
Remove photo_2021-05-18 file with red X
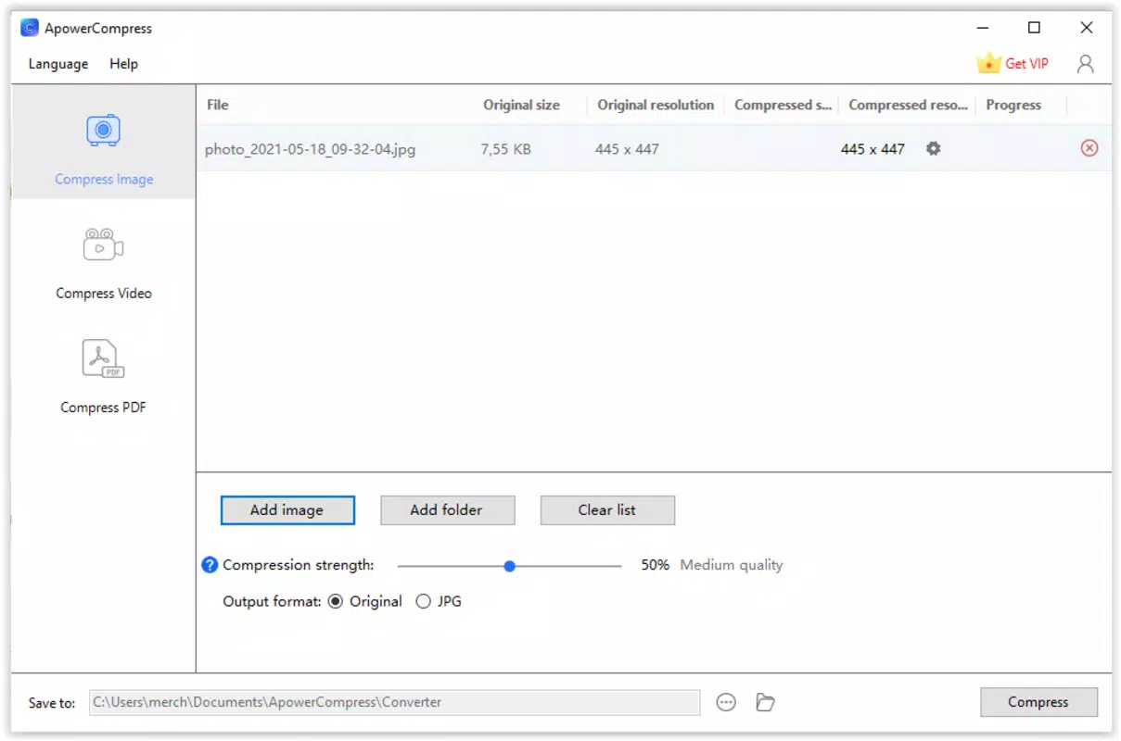click(x=1089, y=148)
